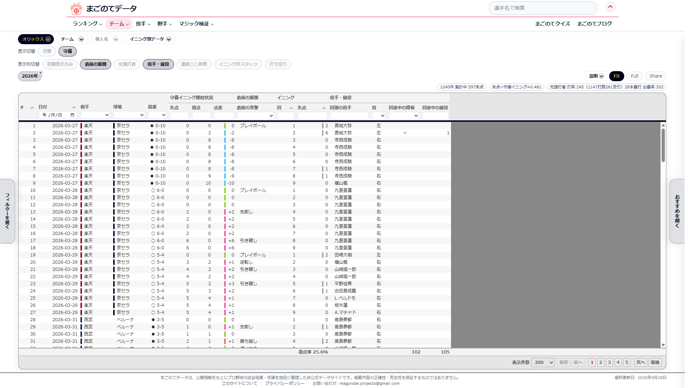Toggle 攻撃 display mode
The height and width of the screenshot is (388, 690).
click(x=47, y=51)
